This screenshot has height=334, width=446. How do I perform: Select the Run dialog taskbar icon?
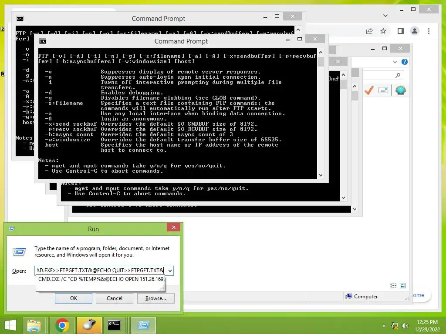[143, 325]
